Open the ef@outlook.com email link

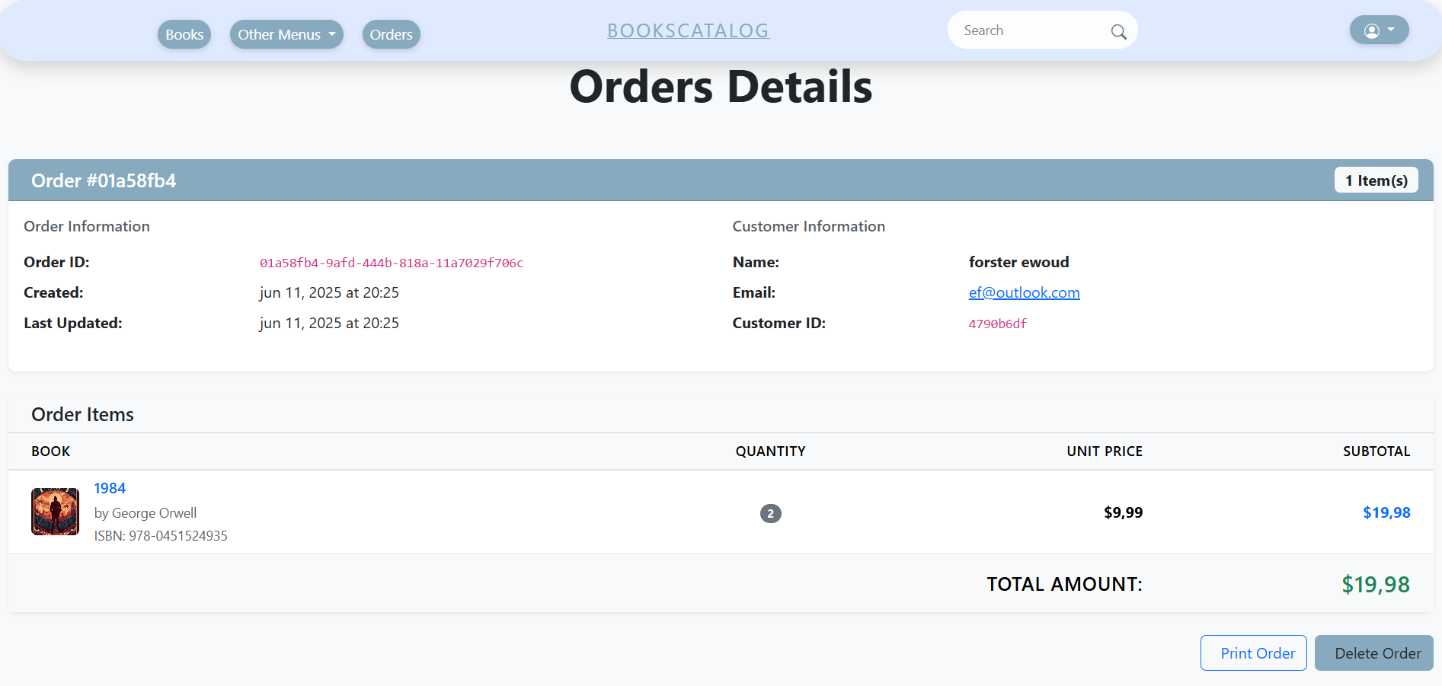coord(1024,292)
